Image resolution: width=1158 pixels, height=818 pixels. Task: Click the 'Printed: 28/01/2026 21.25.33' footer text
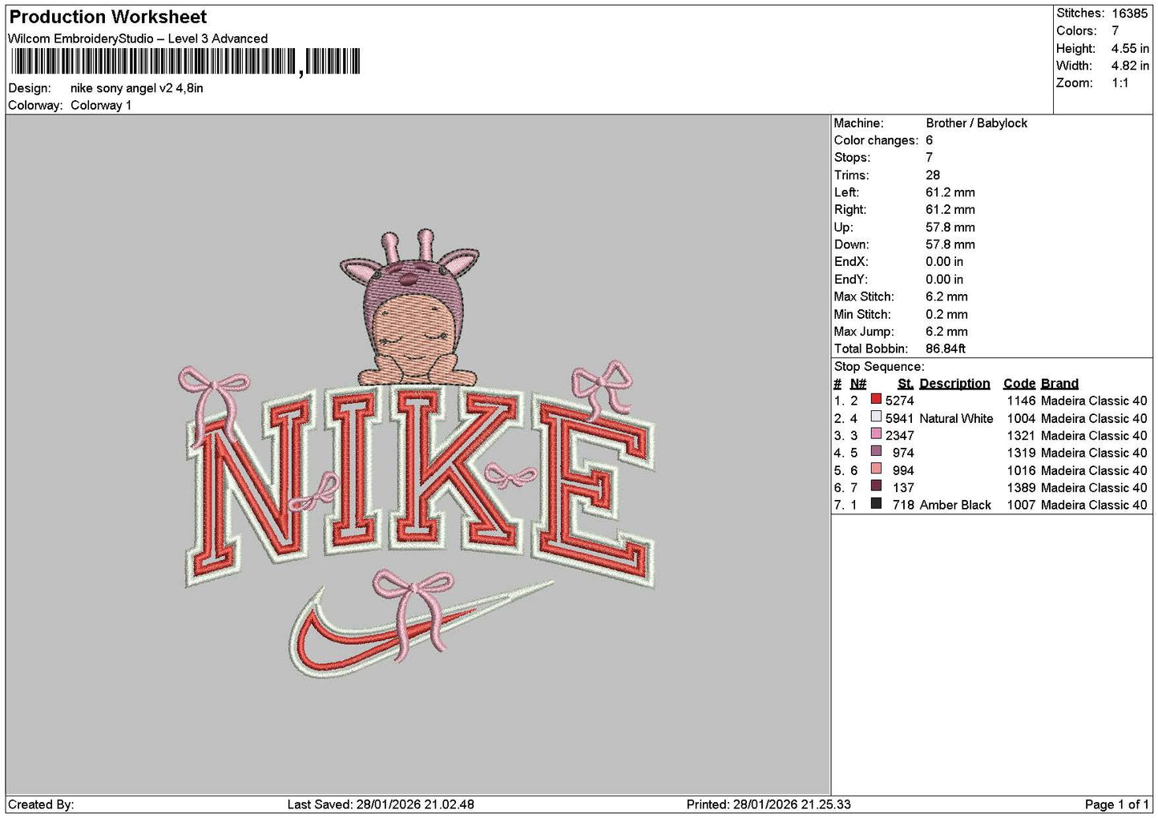tap(769, 804)
